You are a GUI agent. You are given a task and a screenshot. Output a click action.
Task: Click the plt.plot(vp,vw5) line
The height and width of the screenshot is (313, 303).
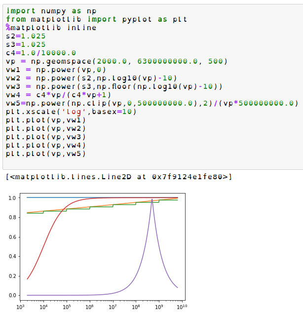[46, 154]
